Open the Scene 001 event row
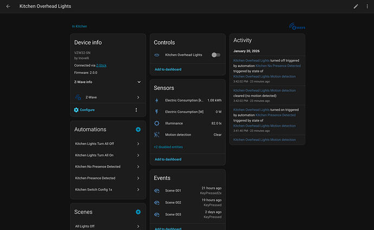This screenshot has width=374, height=230. (187, 190)
